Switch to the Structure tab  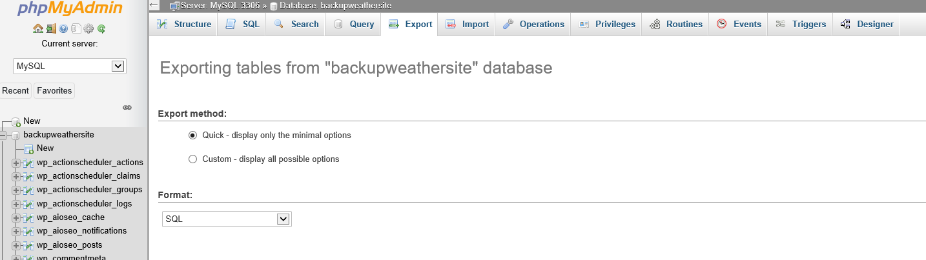[183, 25]
